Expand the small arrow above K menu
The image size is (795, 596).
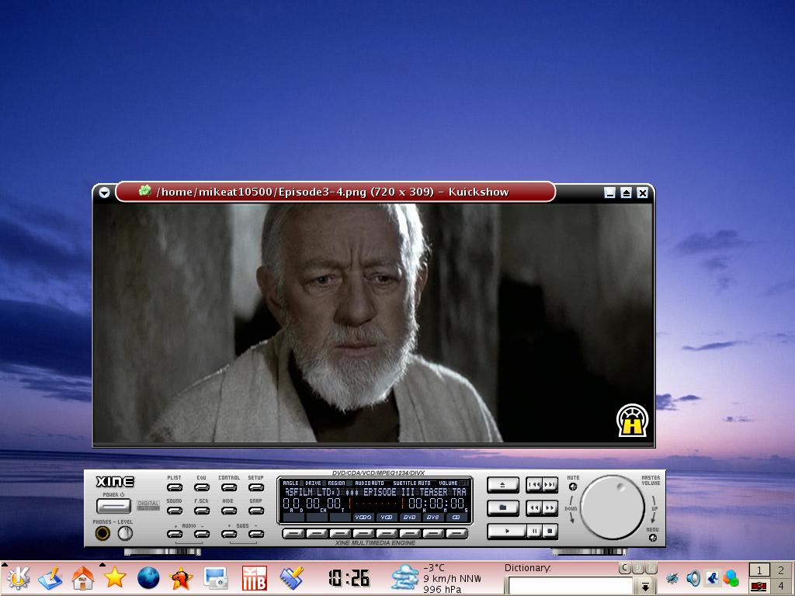tap(5, 564)
